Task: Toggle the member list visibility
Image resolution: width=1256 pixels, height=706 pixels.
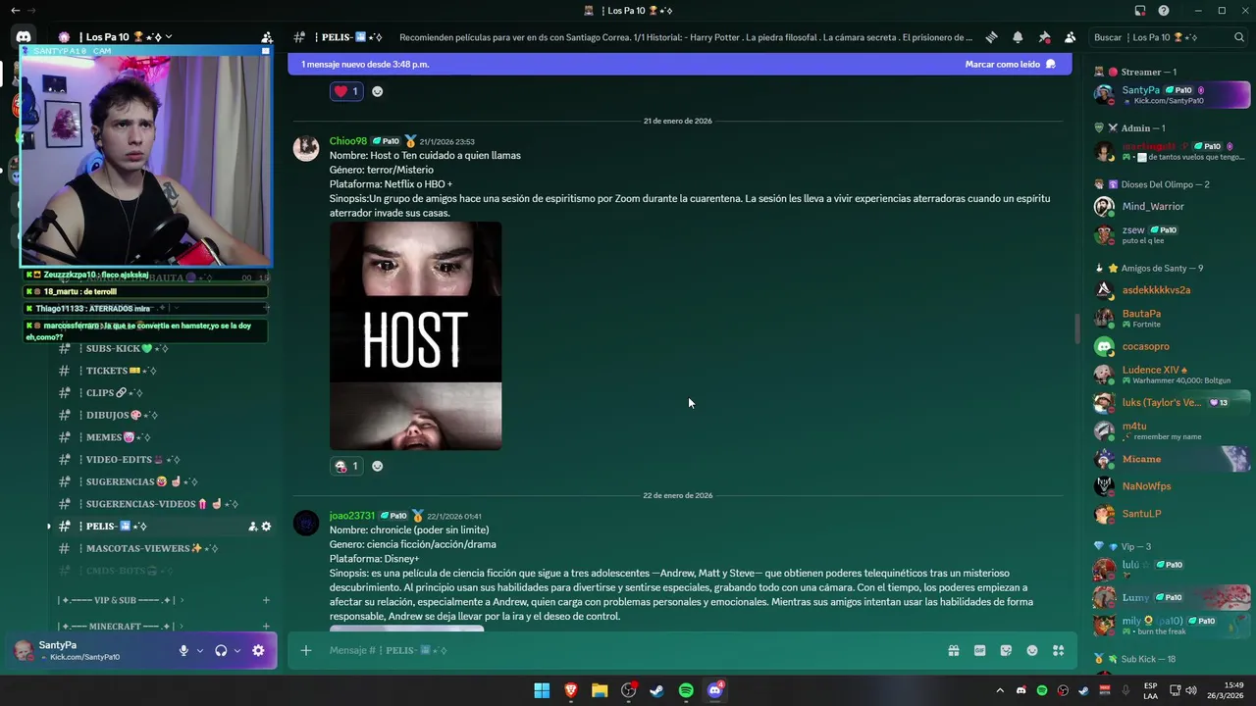Action: (x=1070, y=37)
